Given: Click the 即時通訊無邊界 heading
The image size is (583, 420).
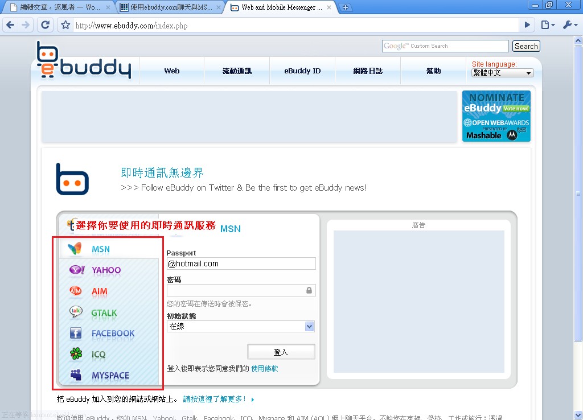Looking at the screenshot, I should pyautogui.click(x=162, y=173).
